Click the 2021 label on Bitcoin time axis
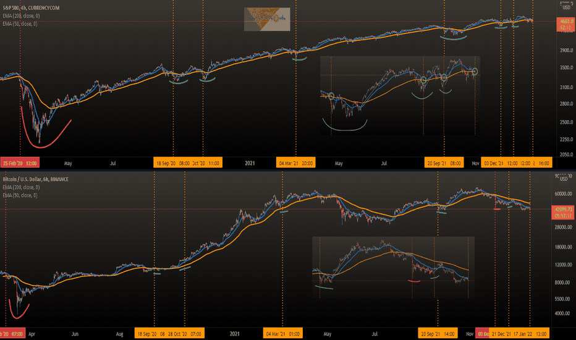Image resolution: width=576 pixels, height=340 pixels. pos(234,334)
